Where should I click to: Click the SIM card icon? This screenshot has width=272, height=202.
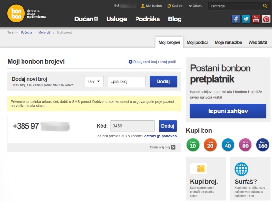(199, 169)
